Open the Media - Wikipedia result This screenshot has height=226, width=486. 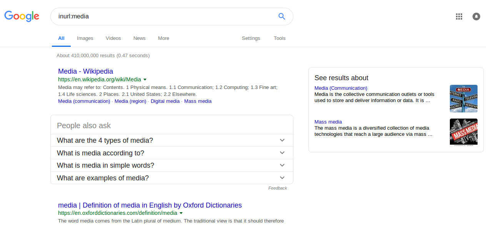tap(85, 71)
